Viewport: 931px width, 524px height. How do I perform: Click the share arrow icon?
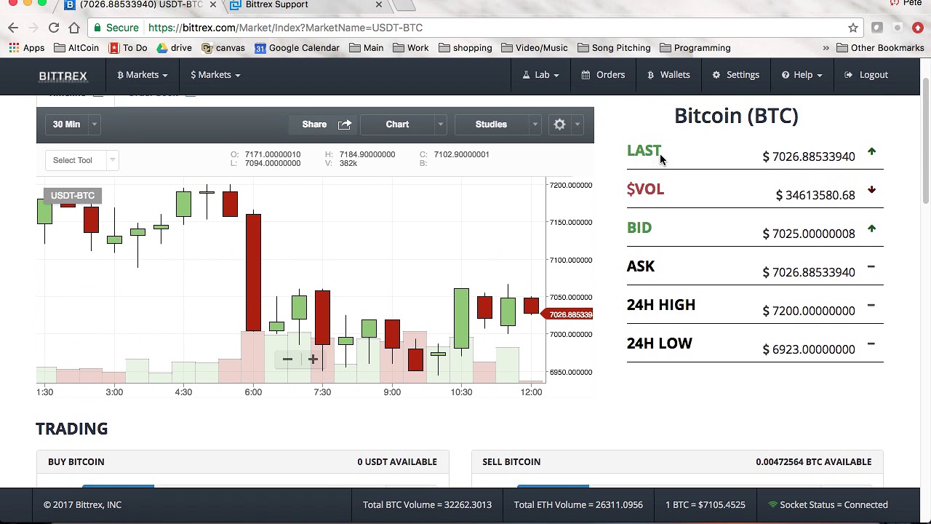click(345, 124)
